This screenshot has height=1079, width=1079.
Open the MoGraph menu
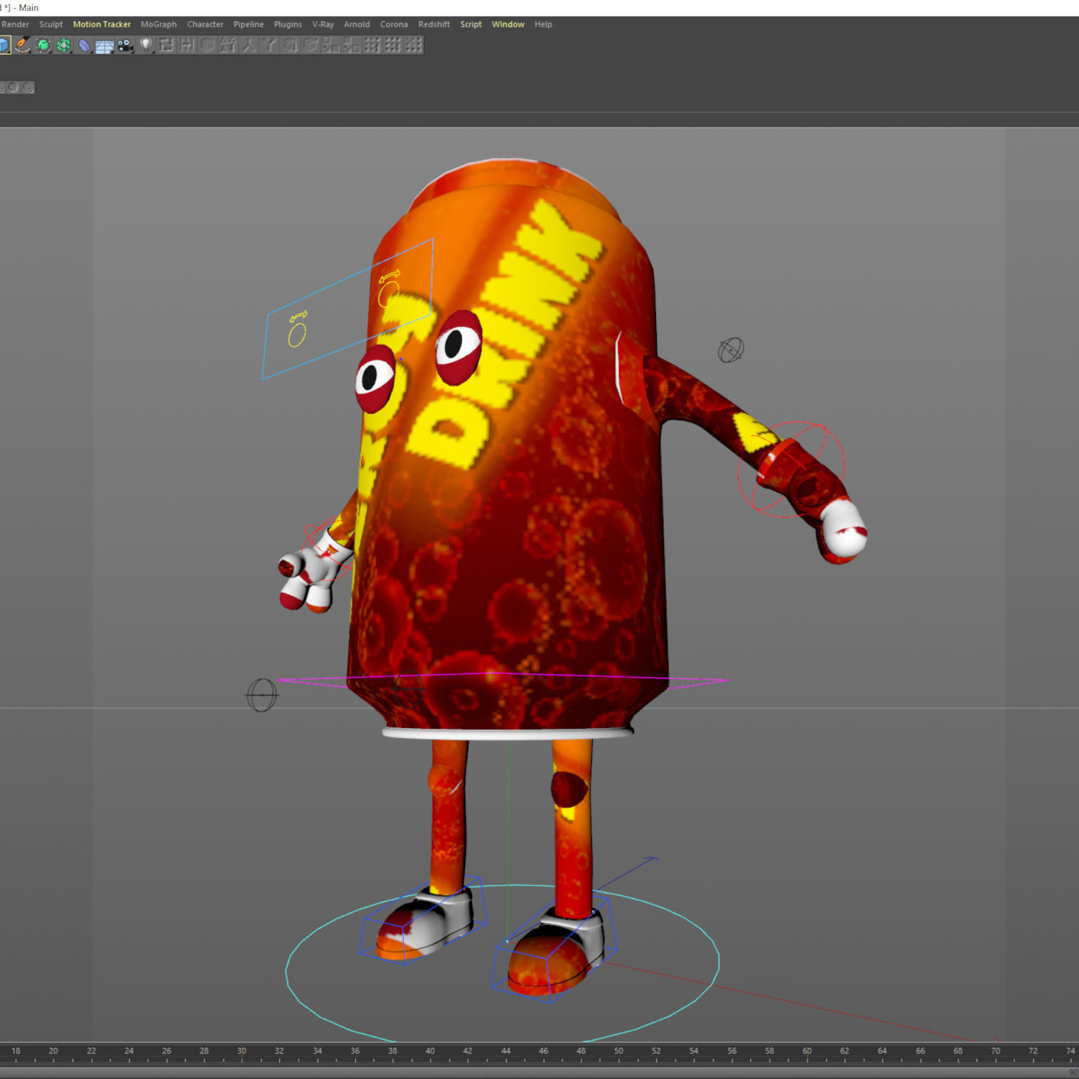(x=158, y=24)
